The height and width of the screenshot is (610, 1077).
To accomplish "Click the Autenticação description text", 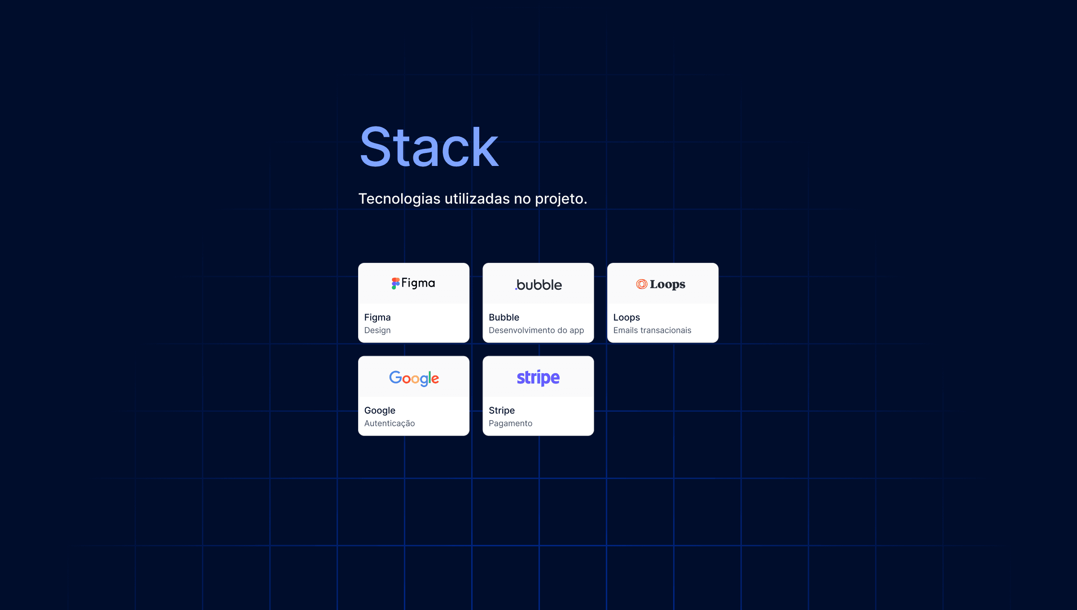I will pyautogui.click(x=390, y=423).
